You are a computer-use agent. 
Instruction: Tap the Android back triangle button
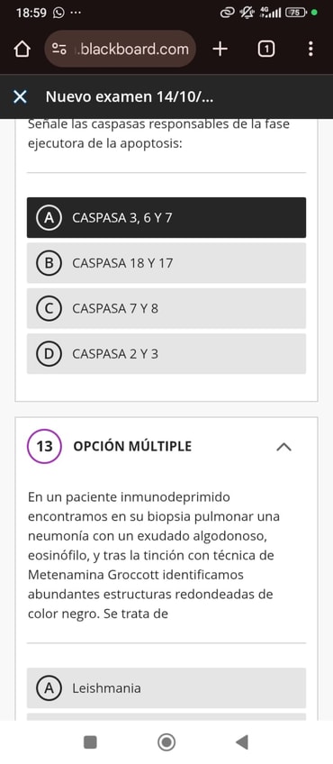click(x=242, y=742)
